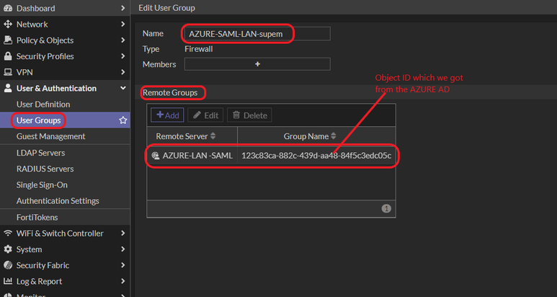557x297 pixels.
Task: Click Delete remote group button
Action: pyautogui.click(x=249, y=115)
